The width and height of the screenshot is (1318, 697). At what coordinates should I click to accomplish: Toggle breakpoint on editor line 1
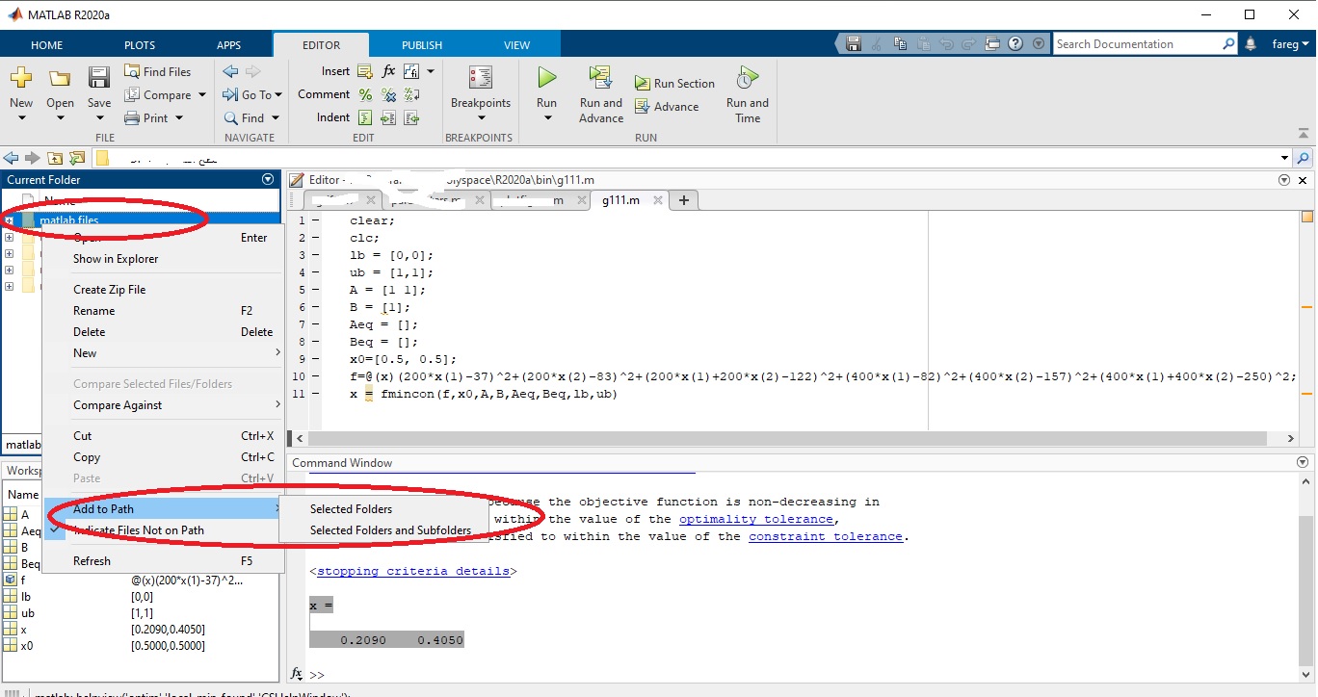click(316, 220)
